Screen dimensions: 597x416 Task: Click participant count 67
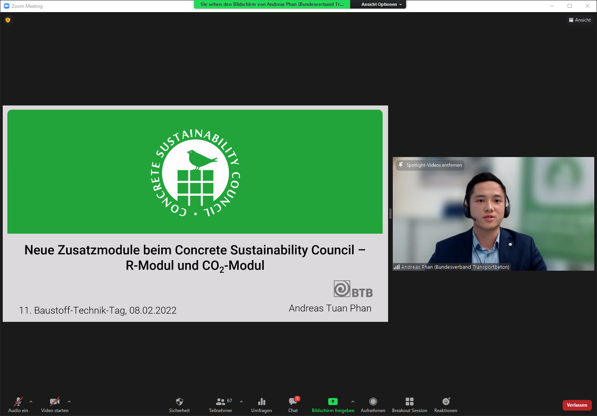(230, 401)
